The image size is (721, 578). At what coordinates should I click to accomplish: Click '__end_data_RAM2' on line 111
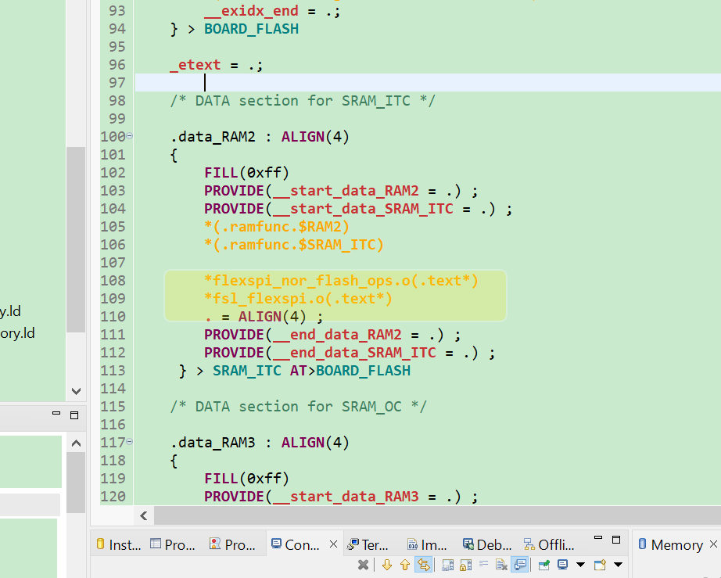[337, 334]
